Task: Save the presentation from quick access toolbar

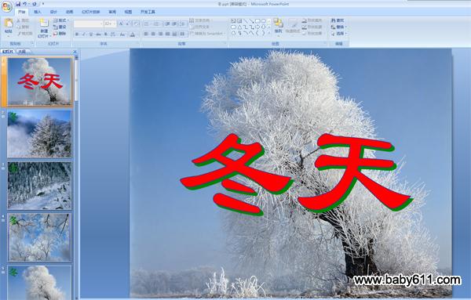Action: [x=18, y=4]
